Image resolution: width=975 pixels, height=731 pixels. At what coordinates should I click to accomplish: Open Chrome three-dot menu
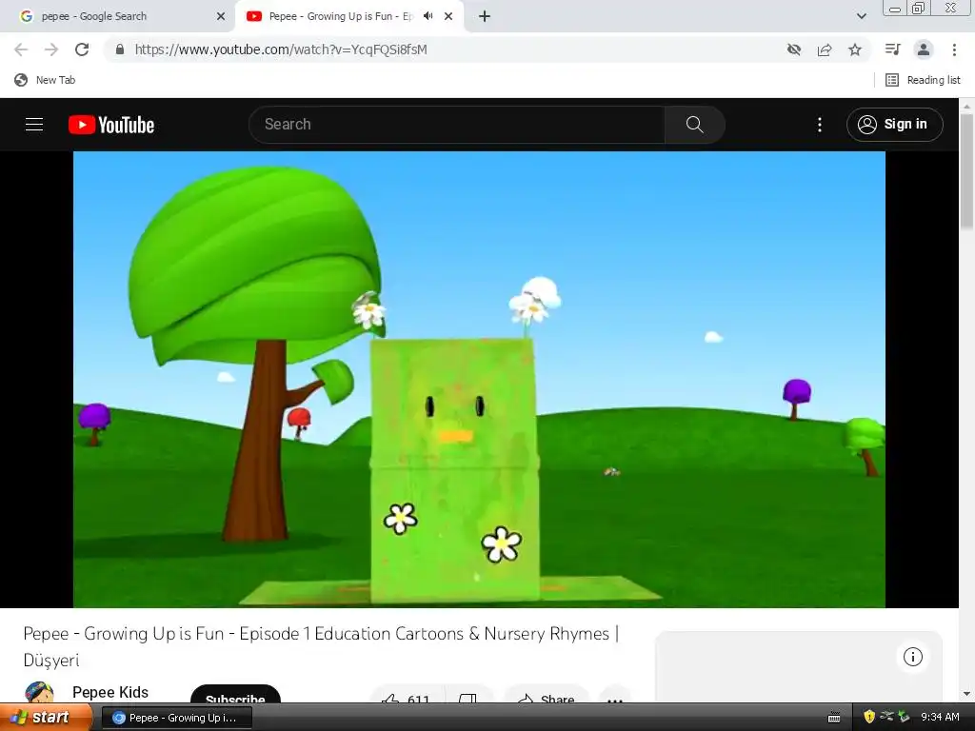click(x=954, y=49)
